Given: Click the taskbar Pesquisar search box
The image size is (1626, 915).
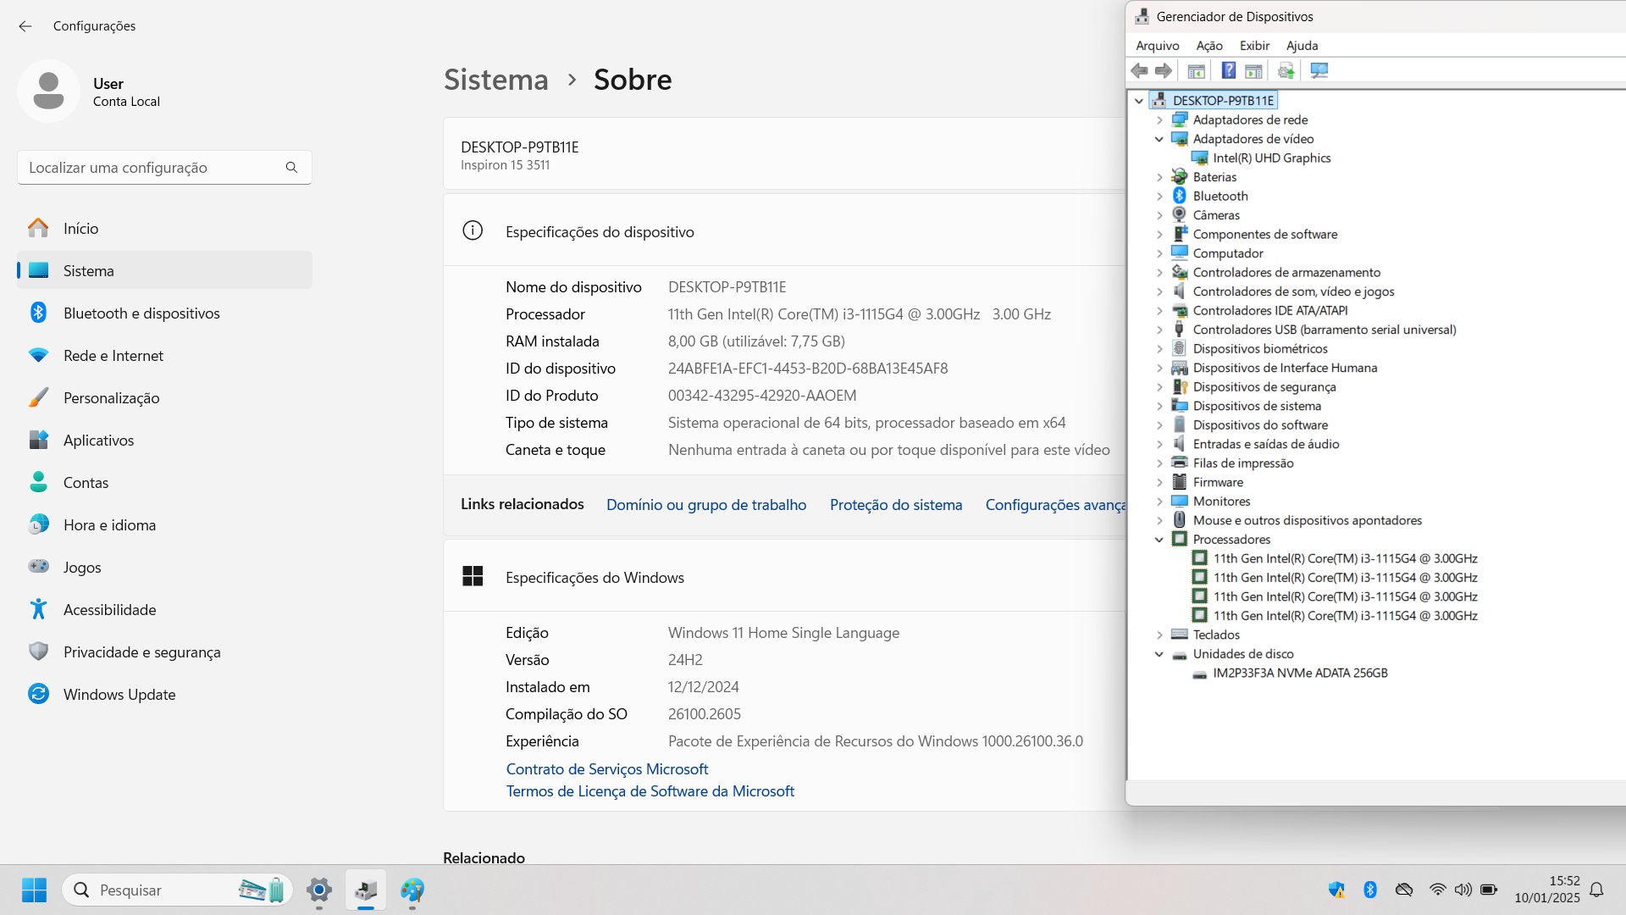Looking at the screenshot, I should pos(178,890).
